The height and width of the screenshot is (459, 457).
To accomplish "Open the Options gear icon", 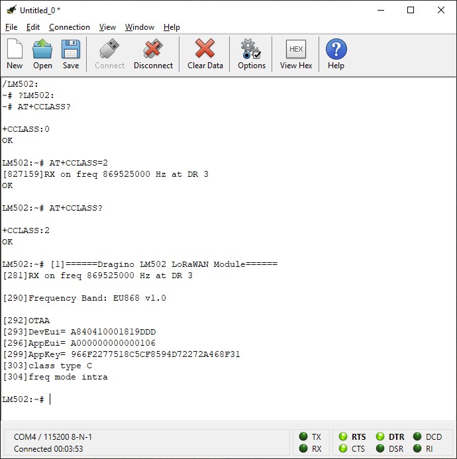I will [x=252, y=54].
